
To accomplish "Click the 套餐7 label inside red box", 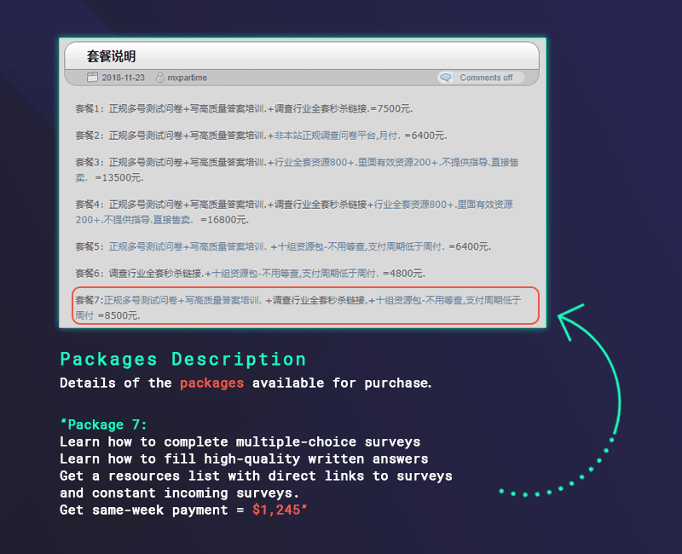I will click(90, 300).
